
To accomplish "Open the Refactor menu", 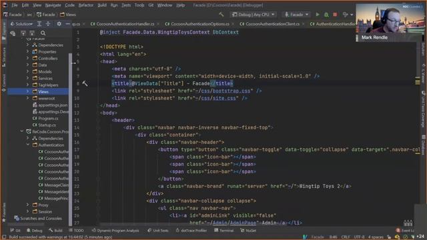I will point(86,5).
